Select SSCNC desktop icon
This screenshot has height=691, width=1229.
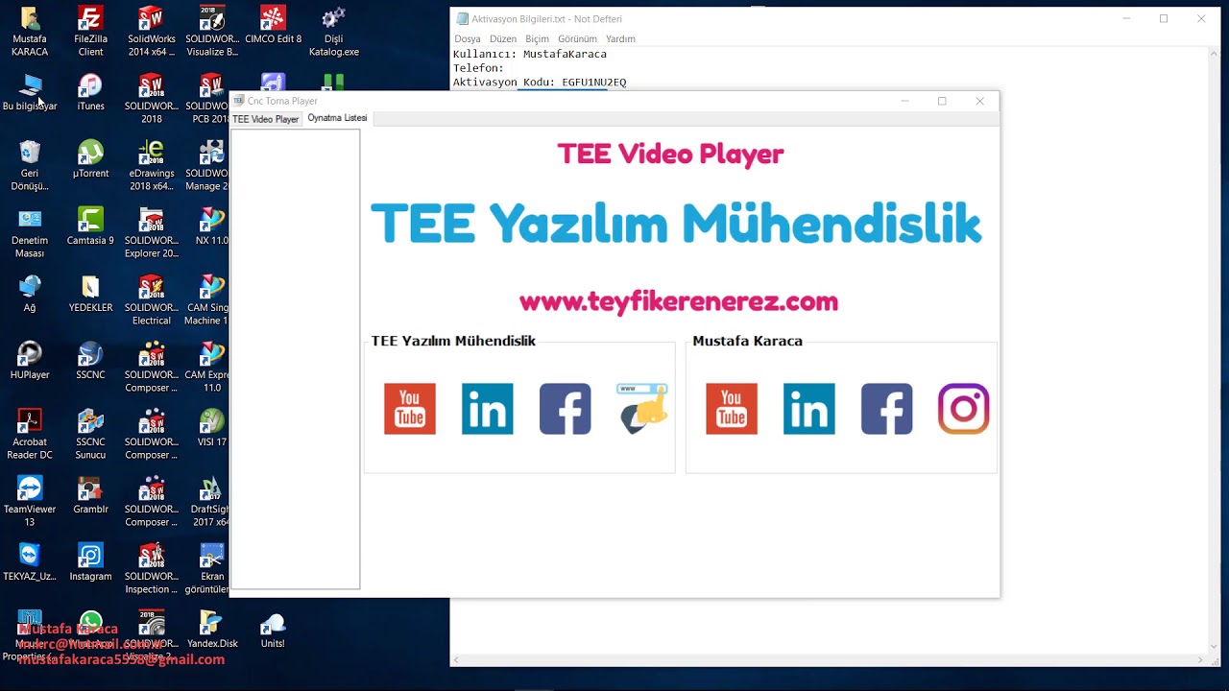tap(90, 362)
